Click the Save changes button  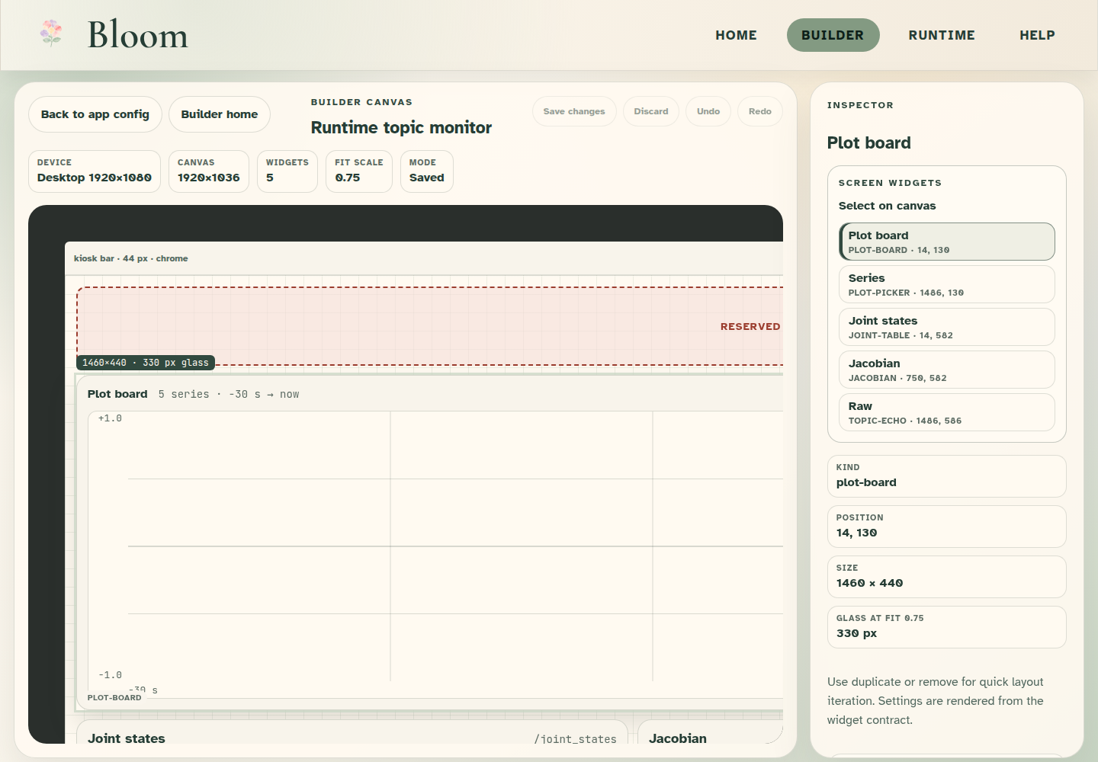pos(574,111)
